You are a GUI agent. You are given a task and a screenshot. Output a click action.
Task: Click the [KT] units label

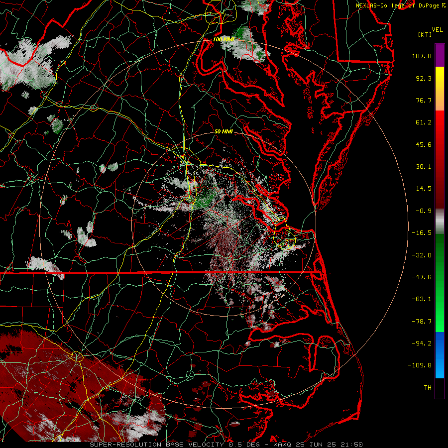(x=425, y=34)
